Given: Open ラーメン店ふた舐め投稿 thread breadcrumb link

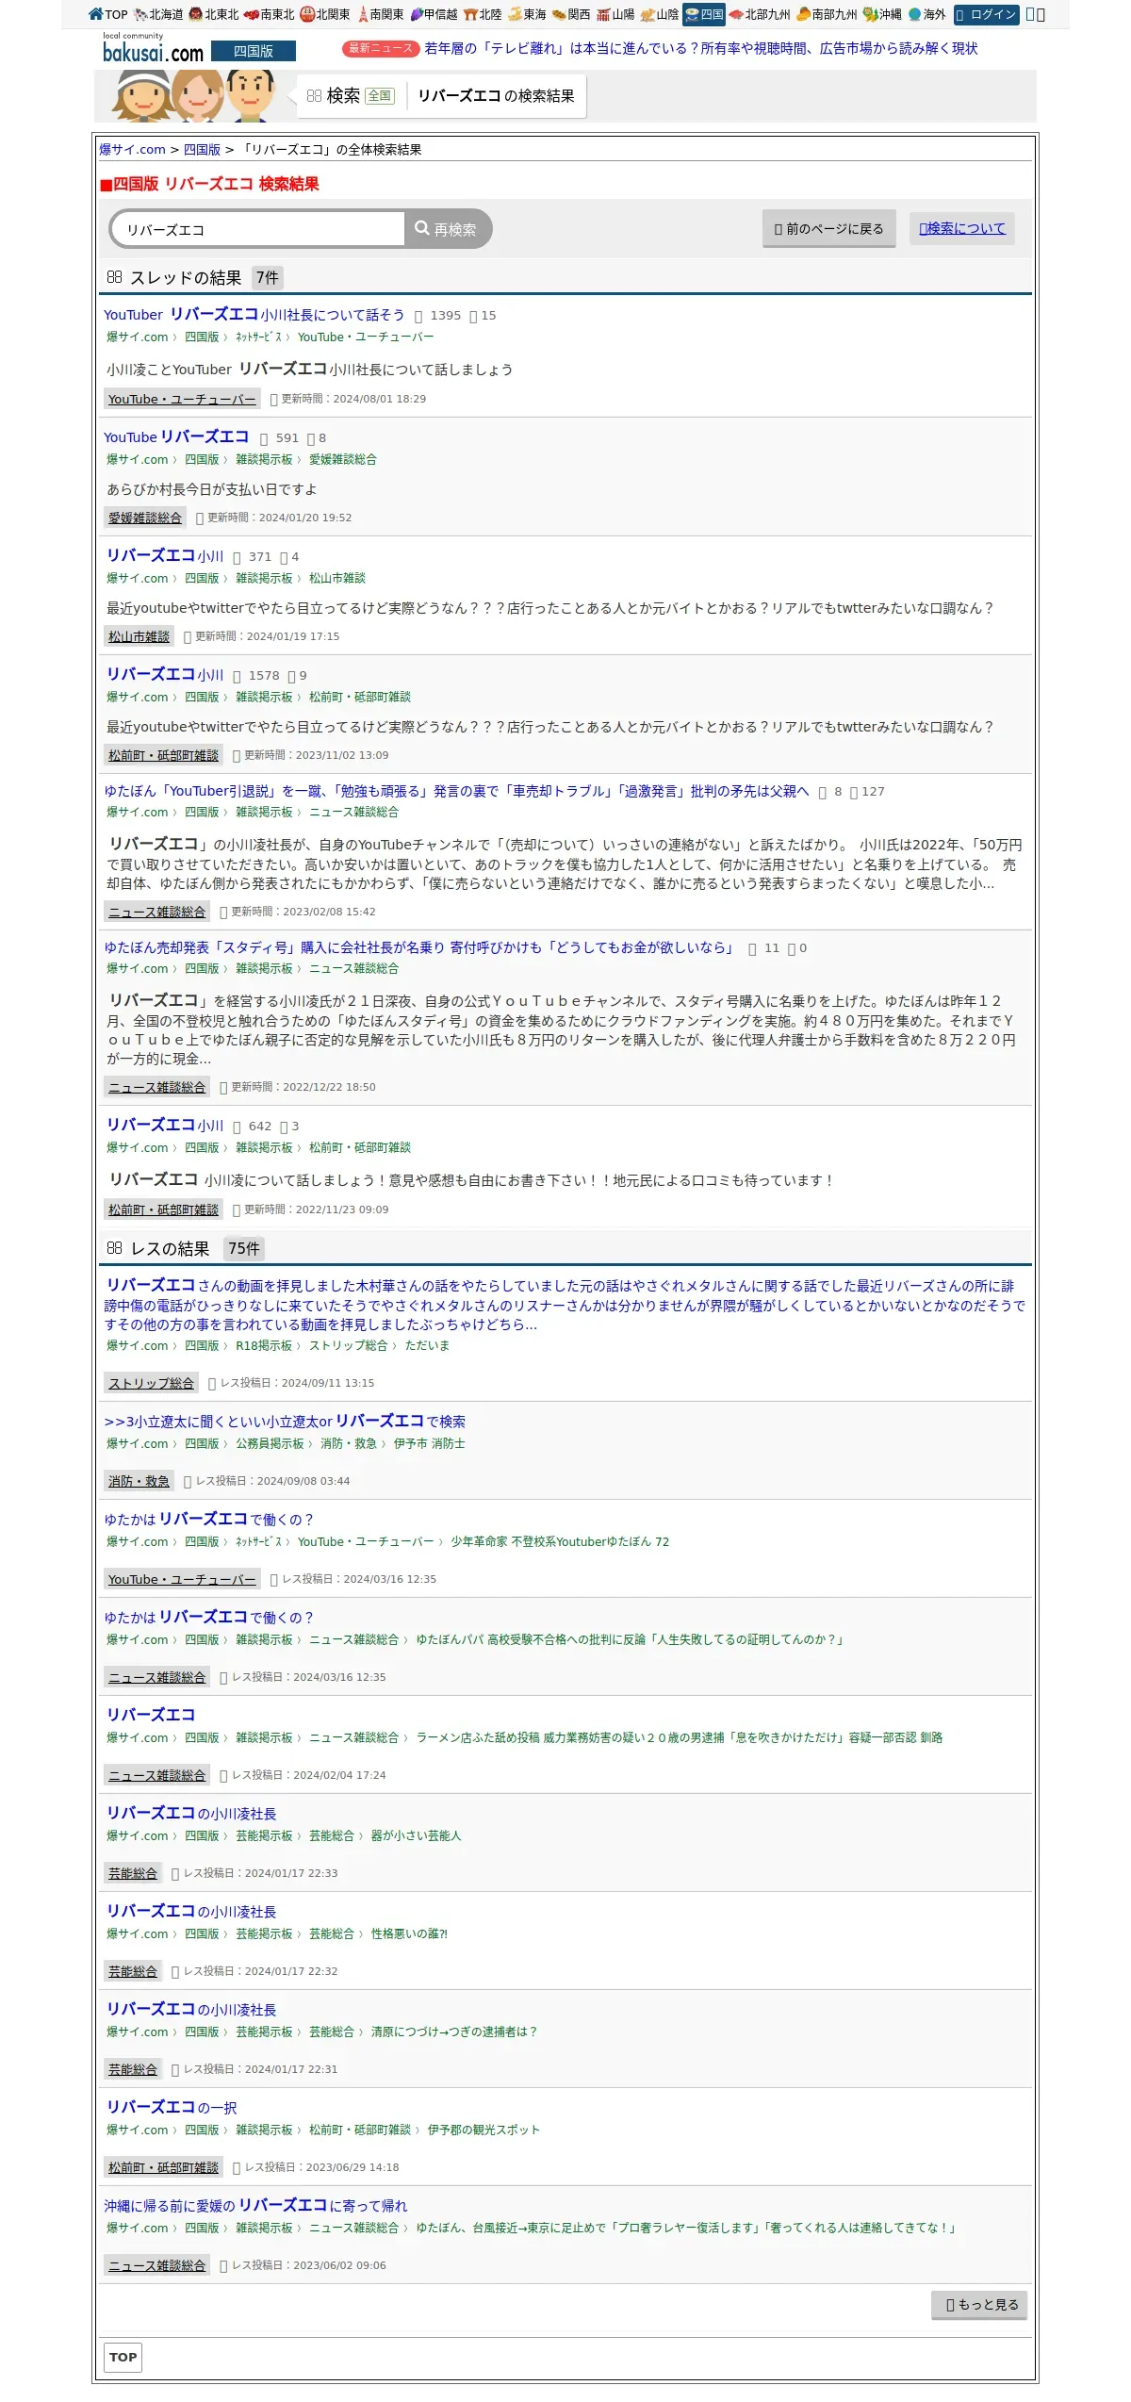Looking at the screenshot, I should 680,1737.
